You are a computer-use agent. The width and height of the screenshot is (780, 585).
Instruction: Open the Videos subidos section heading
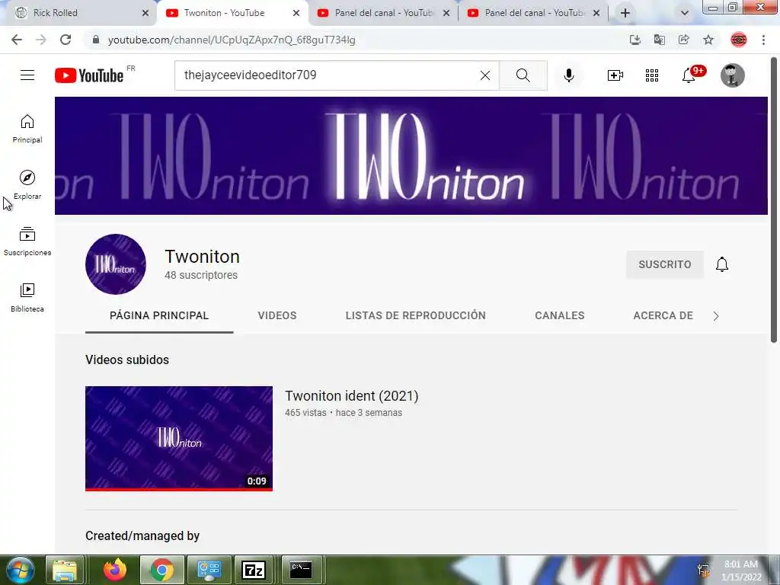point(127,360)
